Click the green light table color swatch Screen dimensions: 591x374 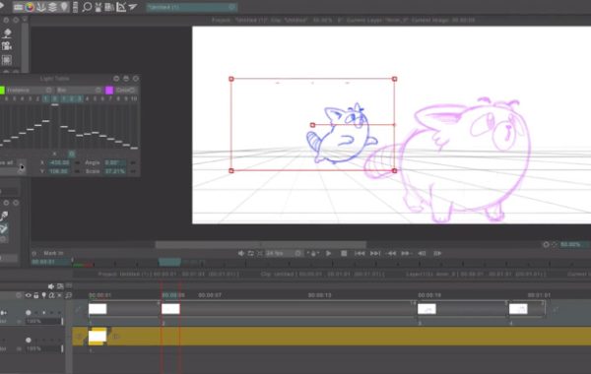2,90
